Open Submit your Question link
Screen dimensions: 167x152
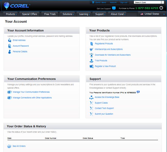[x=104, y=114]
